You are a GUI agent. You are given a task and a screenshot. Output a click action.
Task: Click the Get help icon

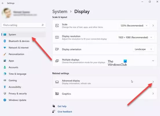(x=54, y=106)
